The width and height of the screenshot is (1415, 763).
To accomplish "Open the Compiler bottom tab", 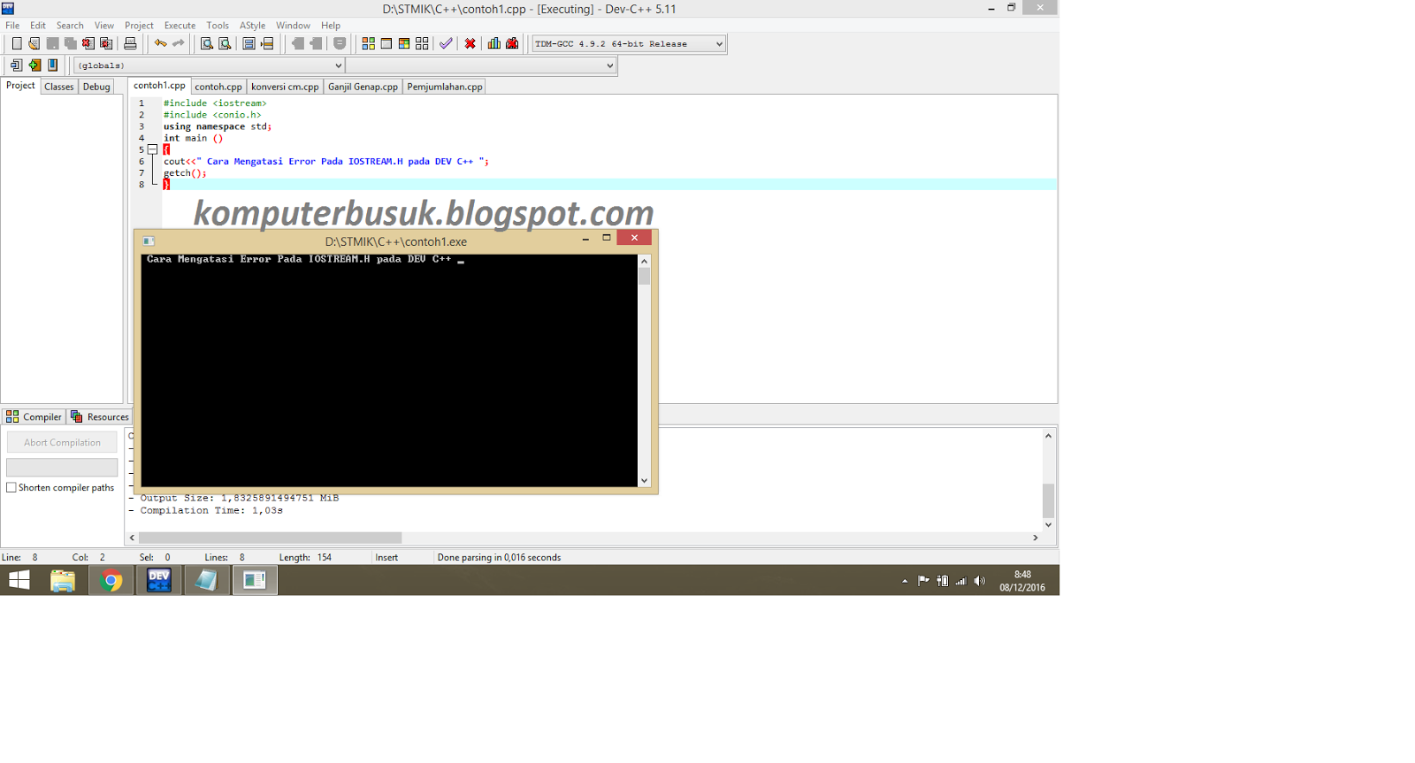I will click(x=34, y=416).
